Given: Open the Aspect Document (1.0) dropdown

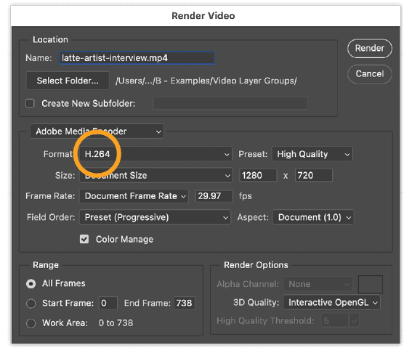Looking at the screenshot, I should click(x=313, y=217).
